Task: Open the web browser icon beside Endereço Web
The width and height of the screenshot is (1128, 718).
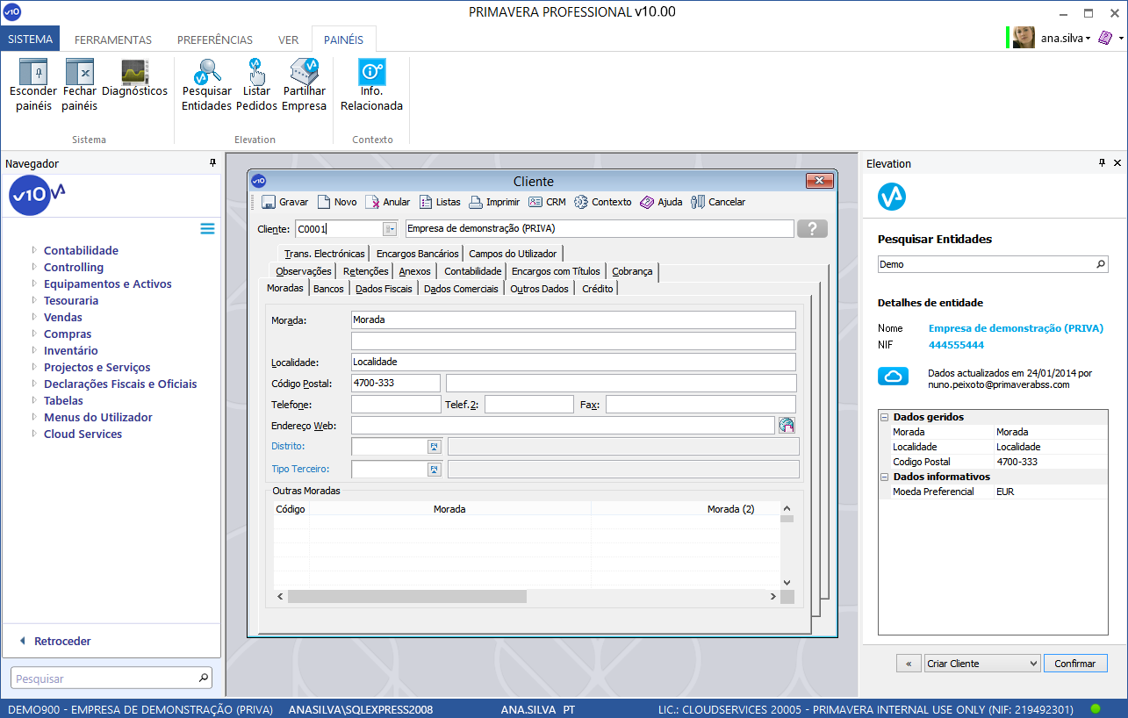Action: 787,426
